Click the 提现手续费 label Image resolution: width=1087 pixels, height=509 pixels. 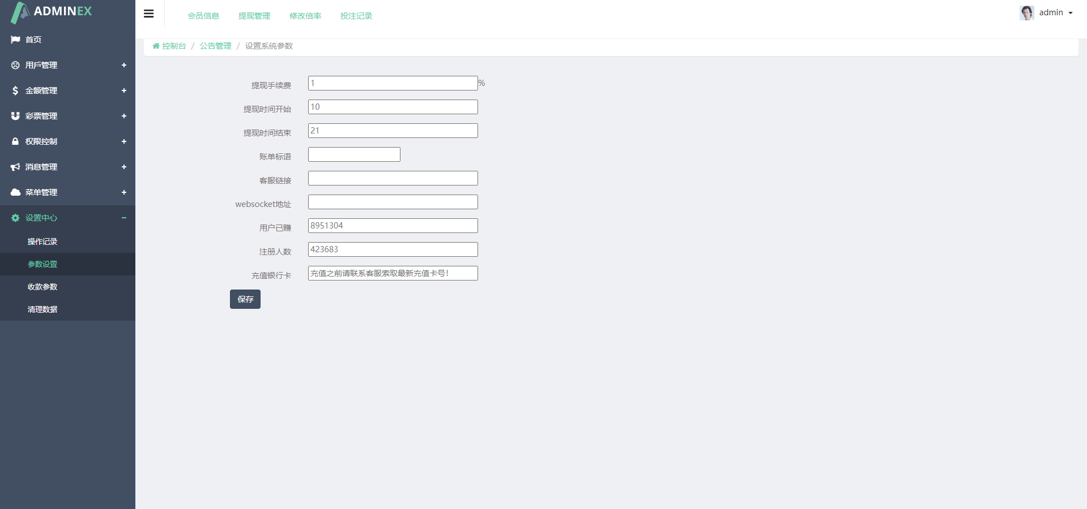(271, 85)
